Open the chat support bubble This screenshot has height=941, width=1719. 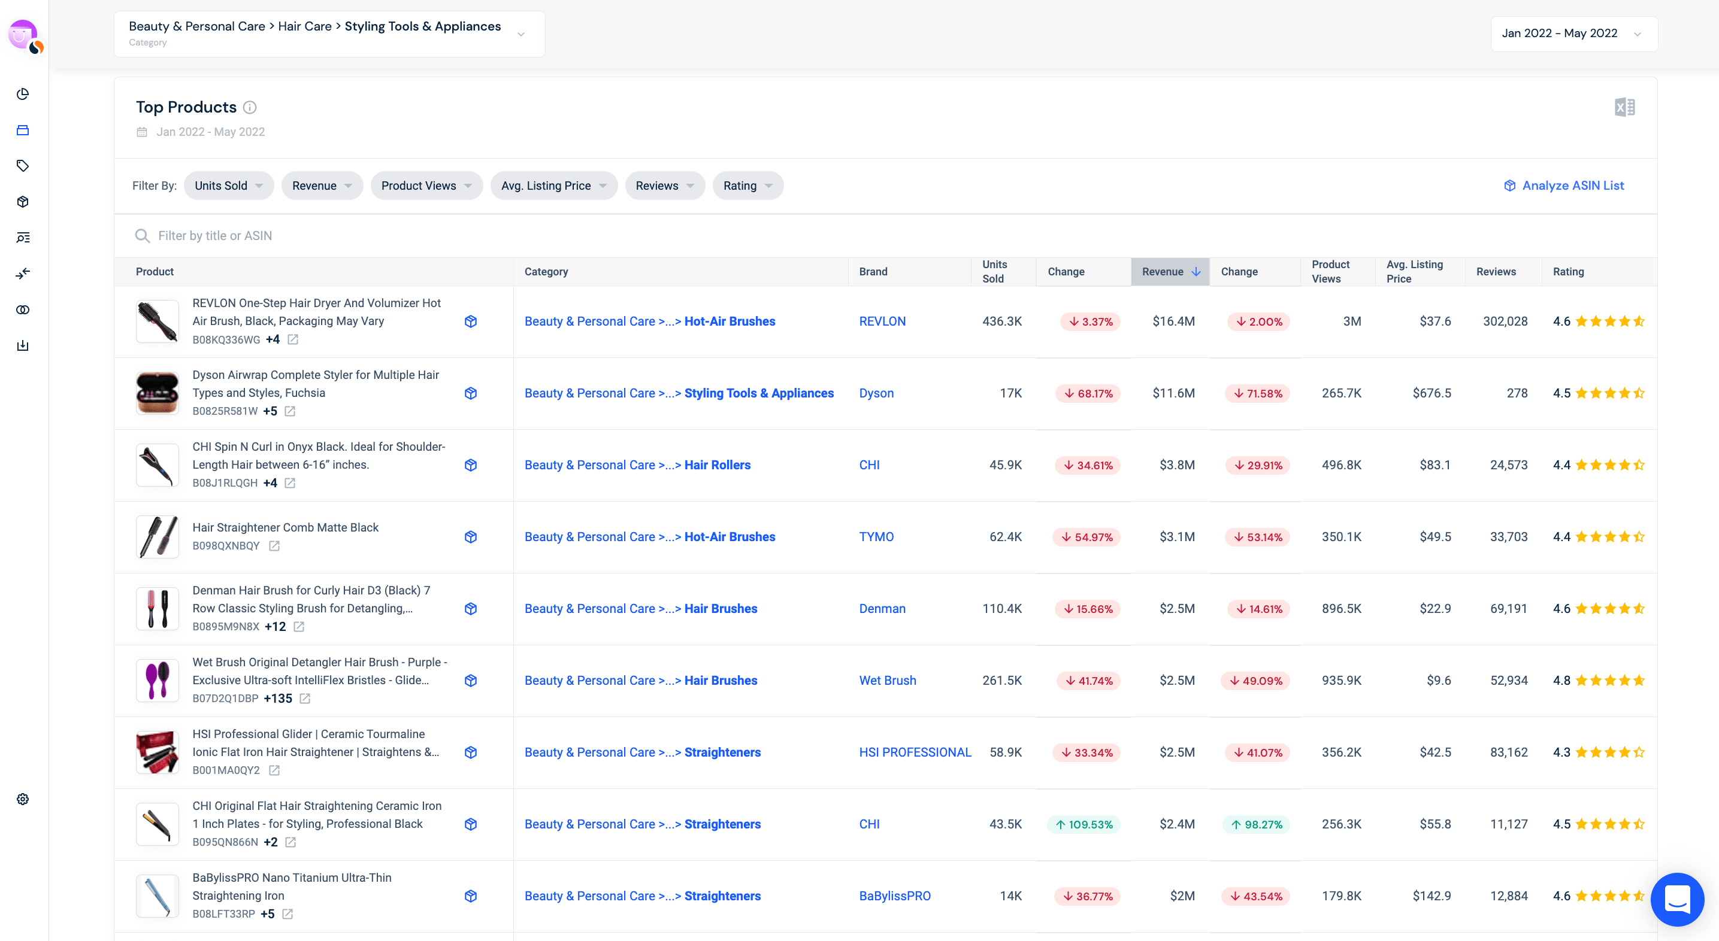pos(1678,900)
